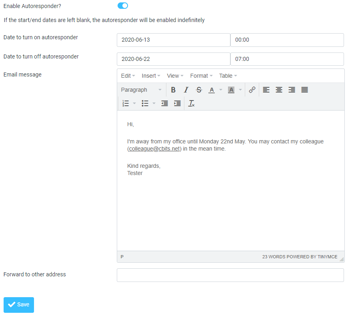Save the autoresponder settings

point(19,305)
